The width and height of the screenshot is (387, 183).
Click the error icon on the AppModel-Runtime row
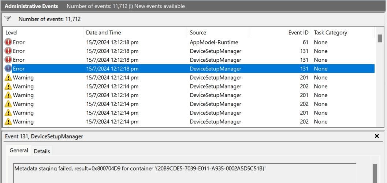point(8,42)
